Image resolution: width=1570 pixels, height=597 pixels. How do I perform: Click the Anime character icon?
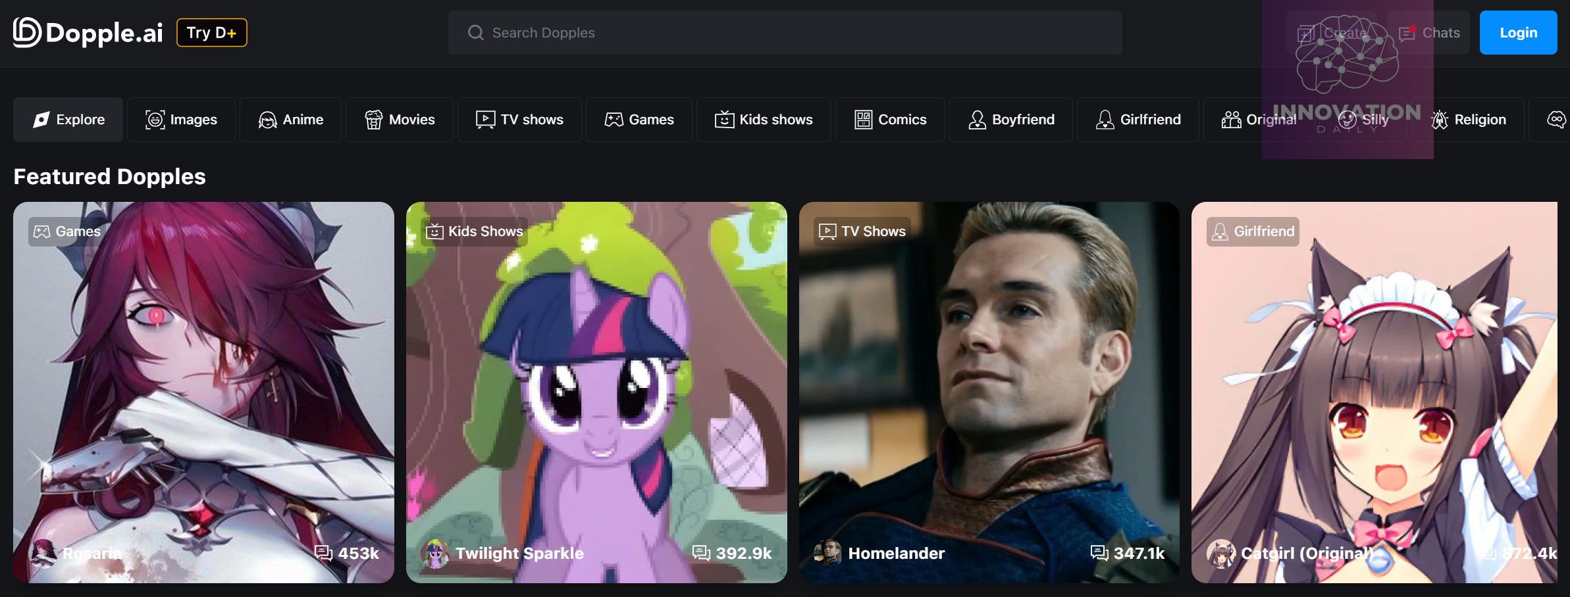pos(267,120)
